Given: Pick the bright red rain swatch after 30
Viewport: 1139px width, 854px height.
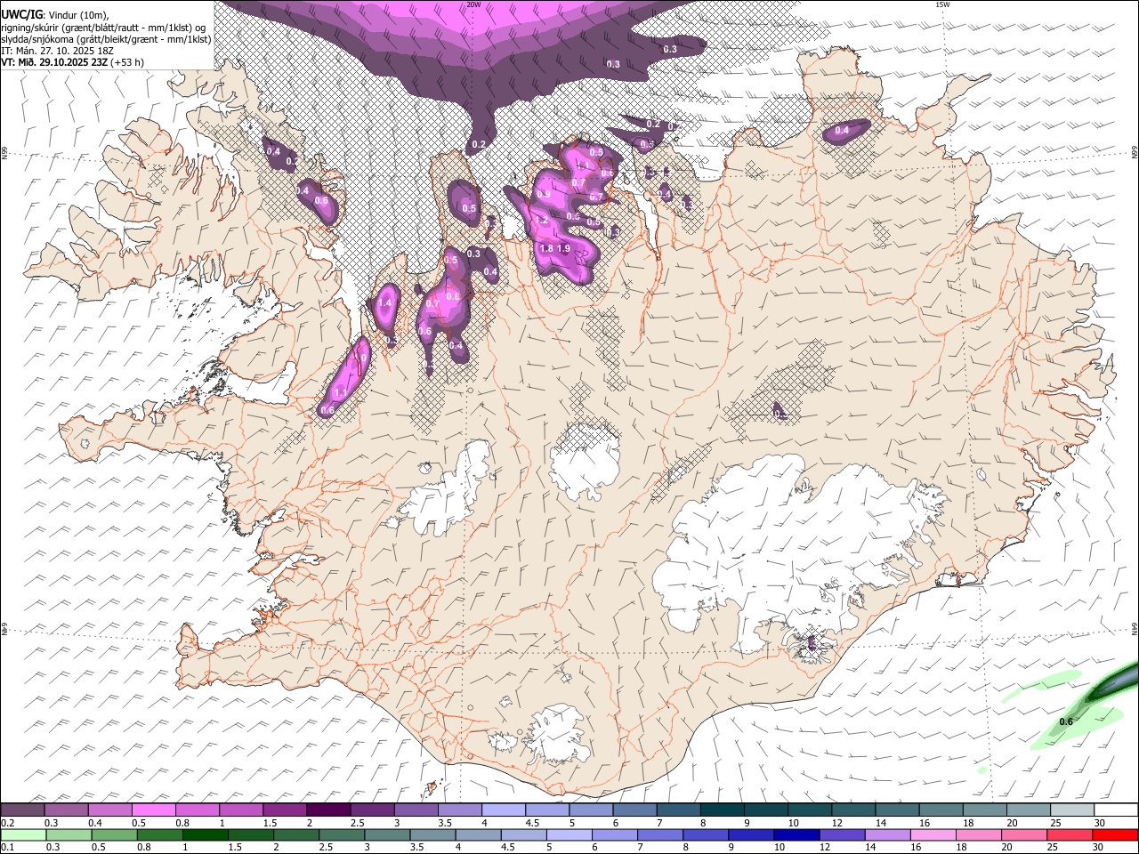Looking at the screenshot, I should coord(1115,834).
